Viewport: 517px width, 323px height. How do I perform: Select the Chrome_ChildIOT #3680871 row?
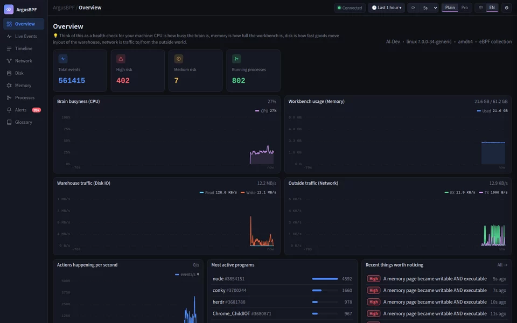tap(282, 313)
